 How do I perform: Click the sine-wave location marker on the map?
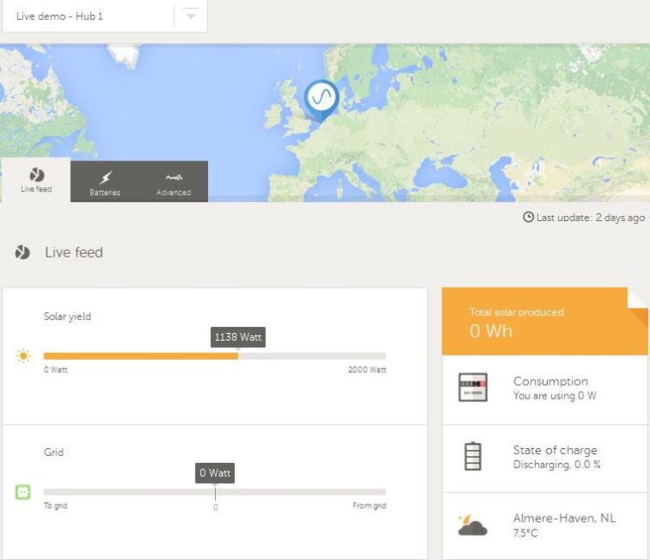click(x=322, y=101)
